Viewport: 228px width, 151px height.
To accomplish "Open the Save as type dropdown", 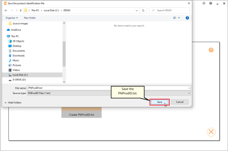I will (x=109, y=93).
